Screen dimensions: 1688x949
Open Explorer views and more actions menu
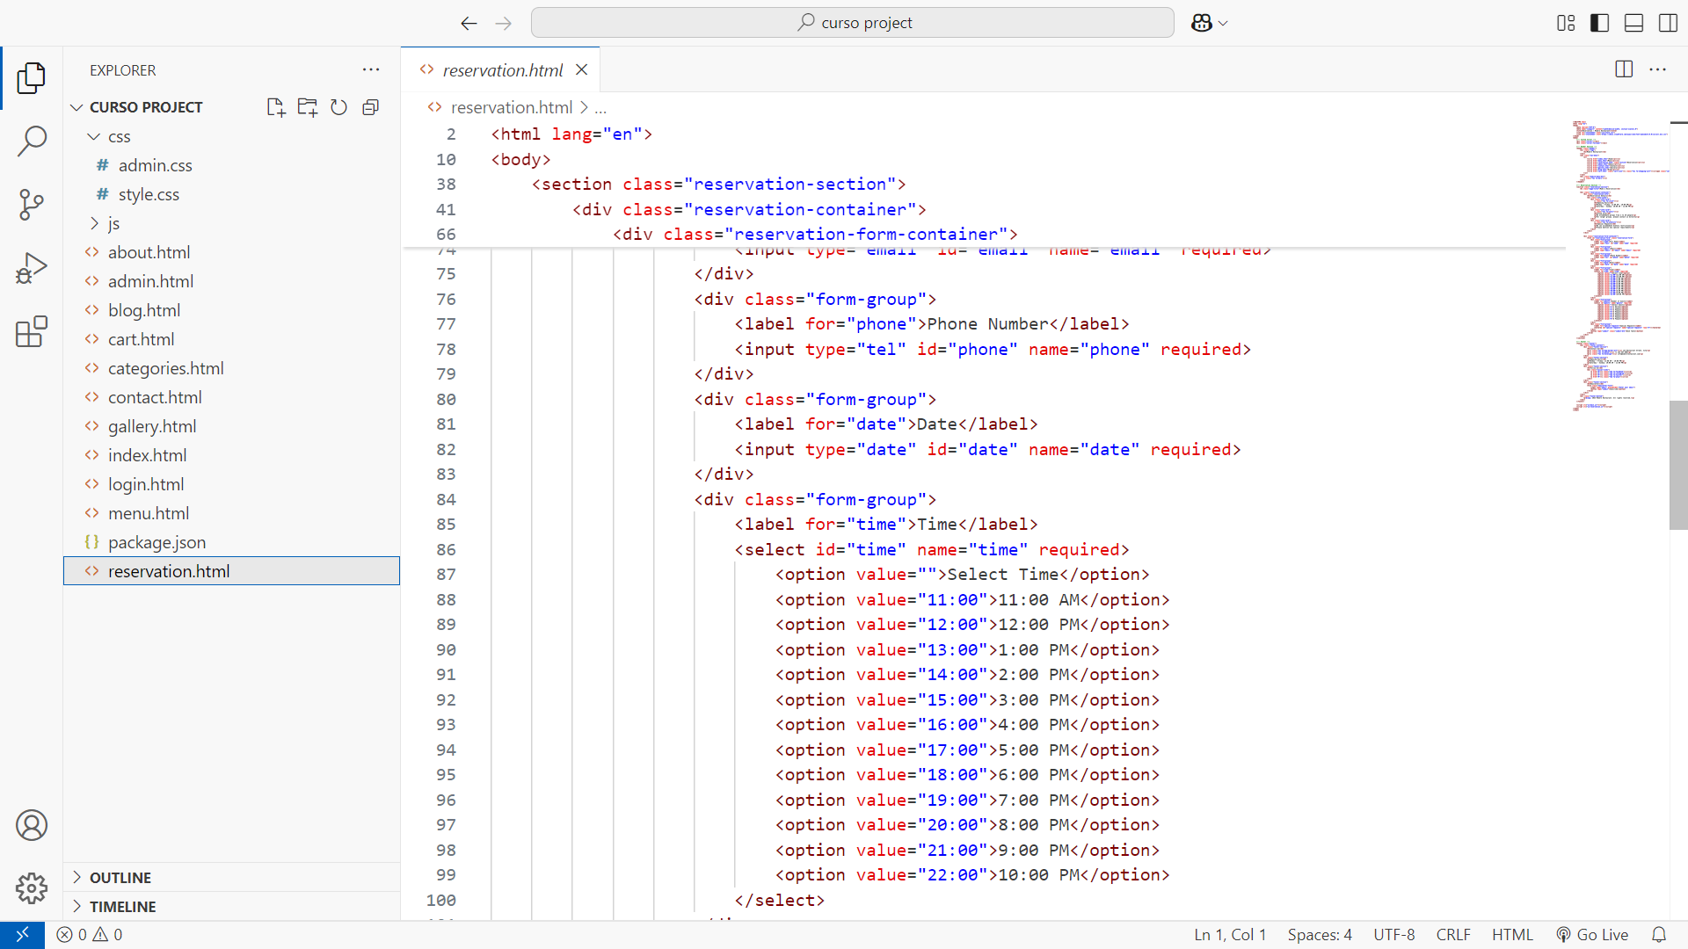[371, 69]
